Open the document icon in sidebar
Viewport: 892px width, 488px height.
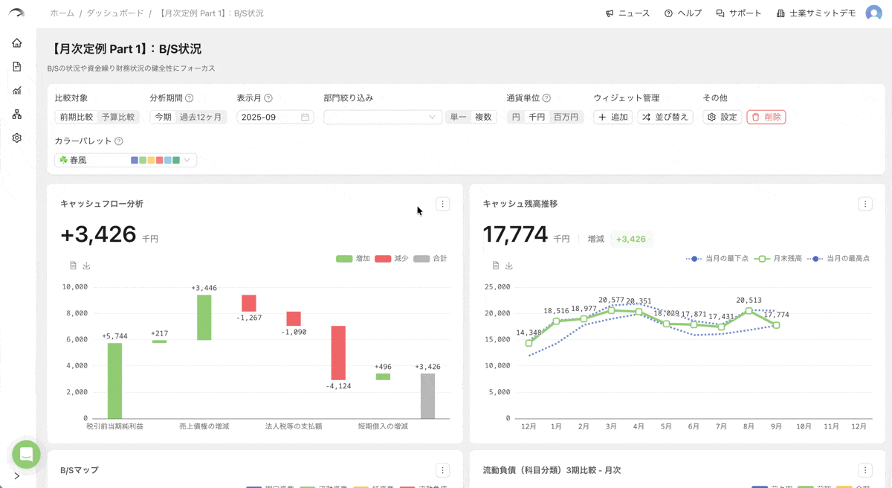point(16,67)
